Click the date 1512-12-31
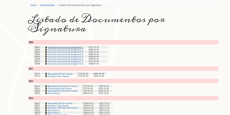 point(93,47)
